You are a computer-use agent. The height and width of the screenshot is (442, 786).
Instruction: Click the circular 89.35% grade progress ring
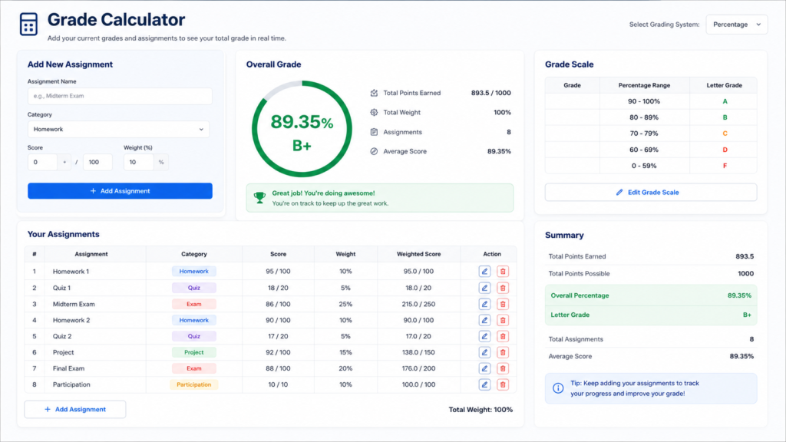pyautogui.click(x=302, y=129)
